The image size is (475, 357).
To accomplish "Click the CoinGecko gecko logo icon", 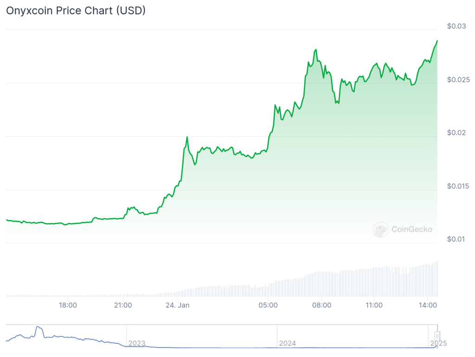I will [381, 229].
